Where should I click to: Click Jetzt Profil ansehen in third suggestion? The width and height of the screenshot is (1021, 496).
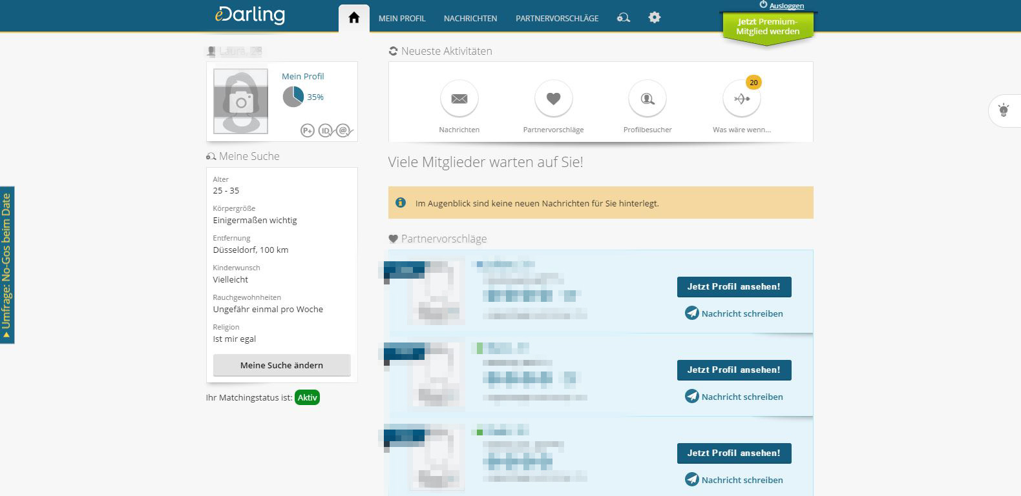(x=734, y=453)
